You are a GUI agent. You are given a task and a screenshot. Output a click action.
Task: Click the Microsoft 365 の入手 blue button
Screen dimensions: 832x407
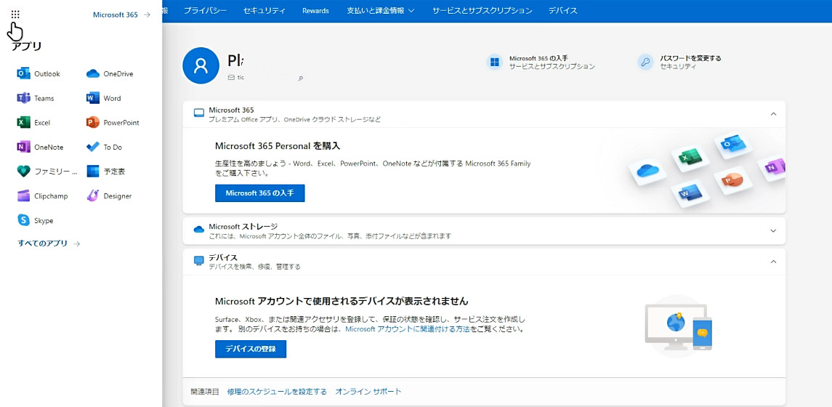click(259, 193)
